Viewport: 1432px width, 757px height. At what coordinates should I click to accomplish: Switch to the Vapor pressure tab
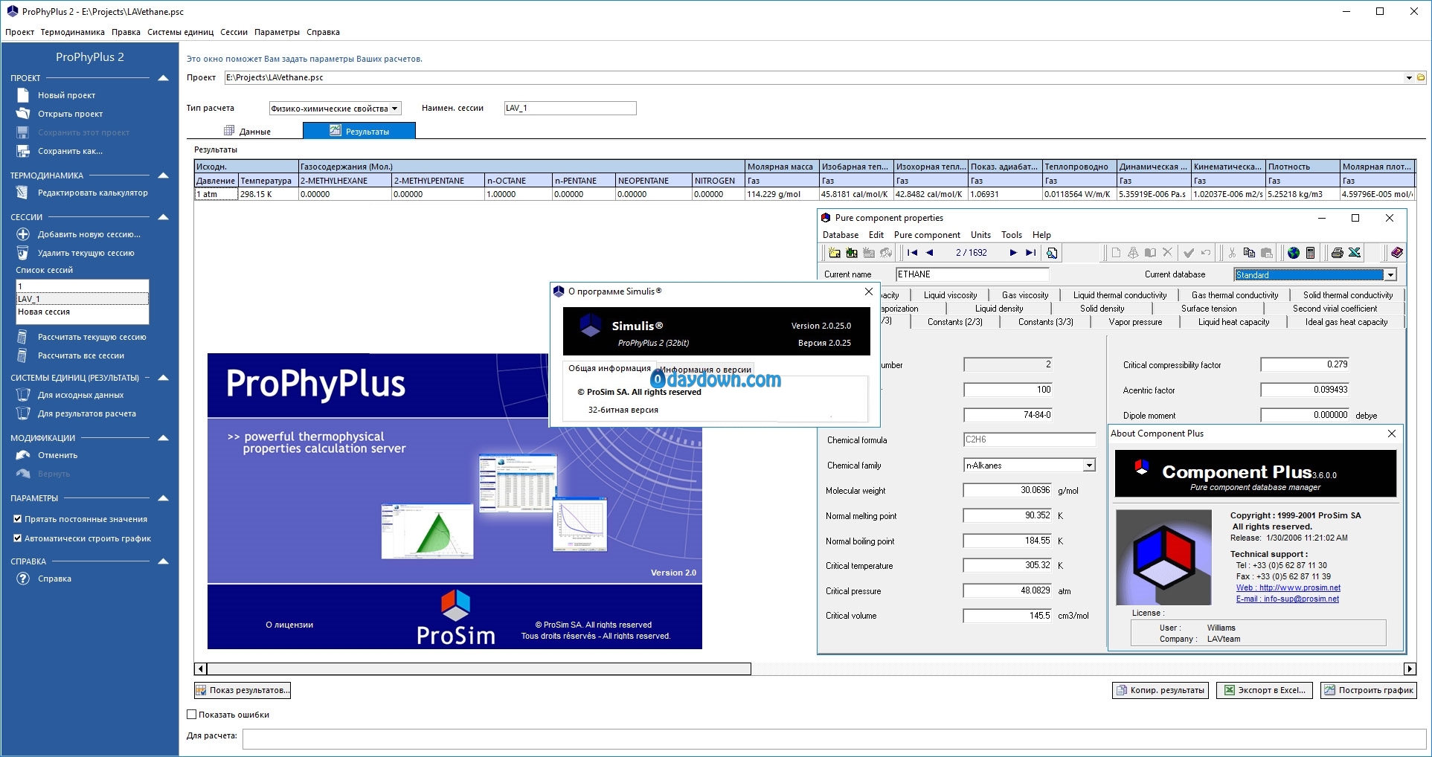[1135, 322]
